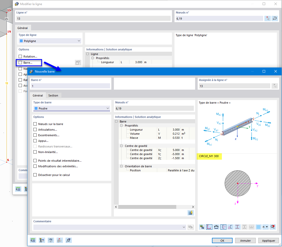Check the Articulations... option
This screenshot has height=247, width=282.
(35, 130)
